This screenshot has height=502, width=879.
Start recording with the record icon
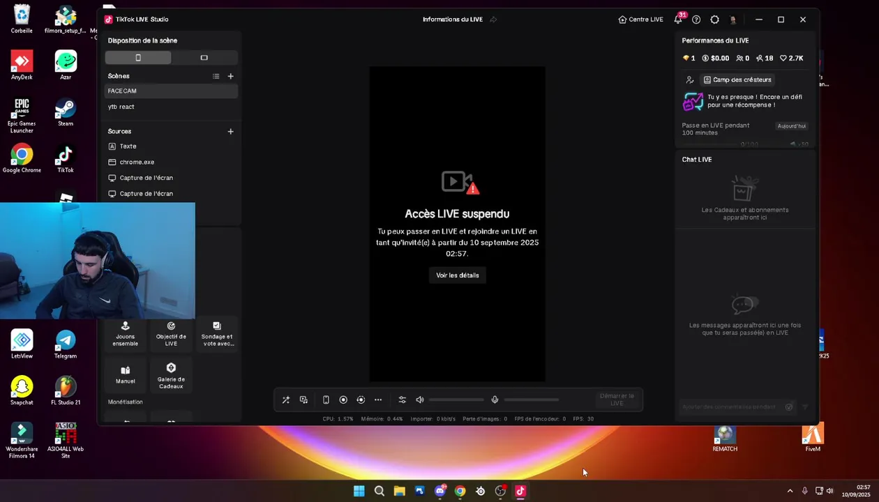pos(343,400)
